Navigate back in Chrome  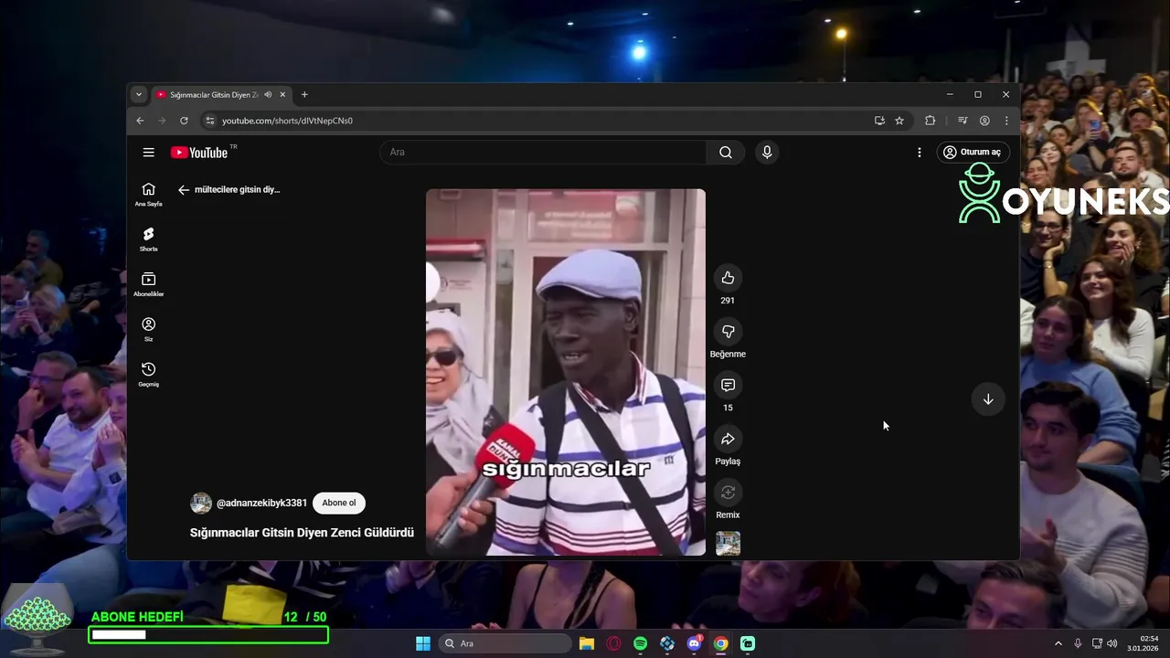tap(140, 121)
